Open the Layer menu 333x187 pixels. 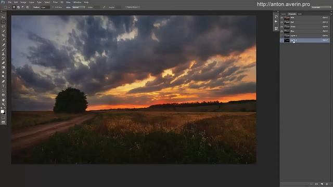(31, 2)
